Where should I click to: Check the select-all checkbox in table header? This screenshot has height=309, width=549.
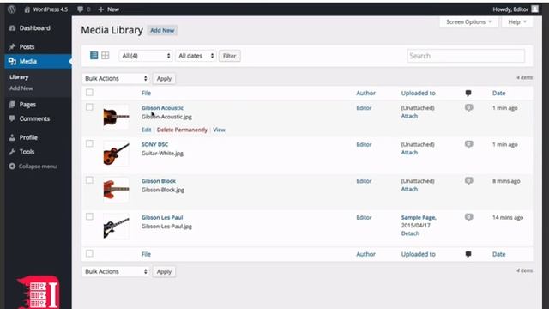[89, 93]
